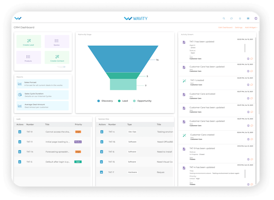Click the Create Lead tile
274x200 pixels.
[x=29, y=42]
